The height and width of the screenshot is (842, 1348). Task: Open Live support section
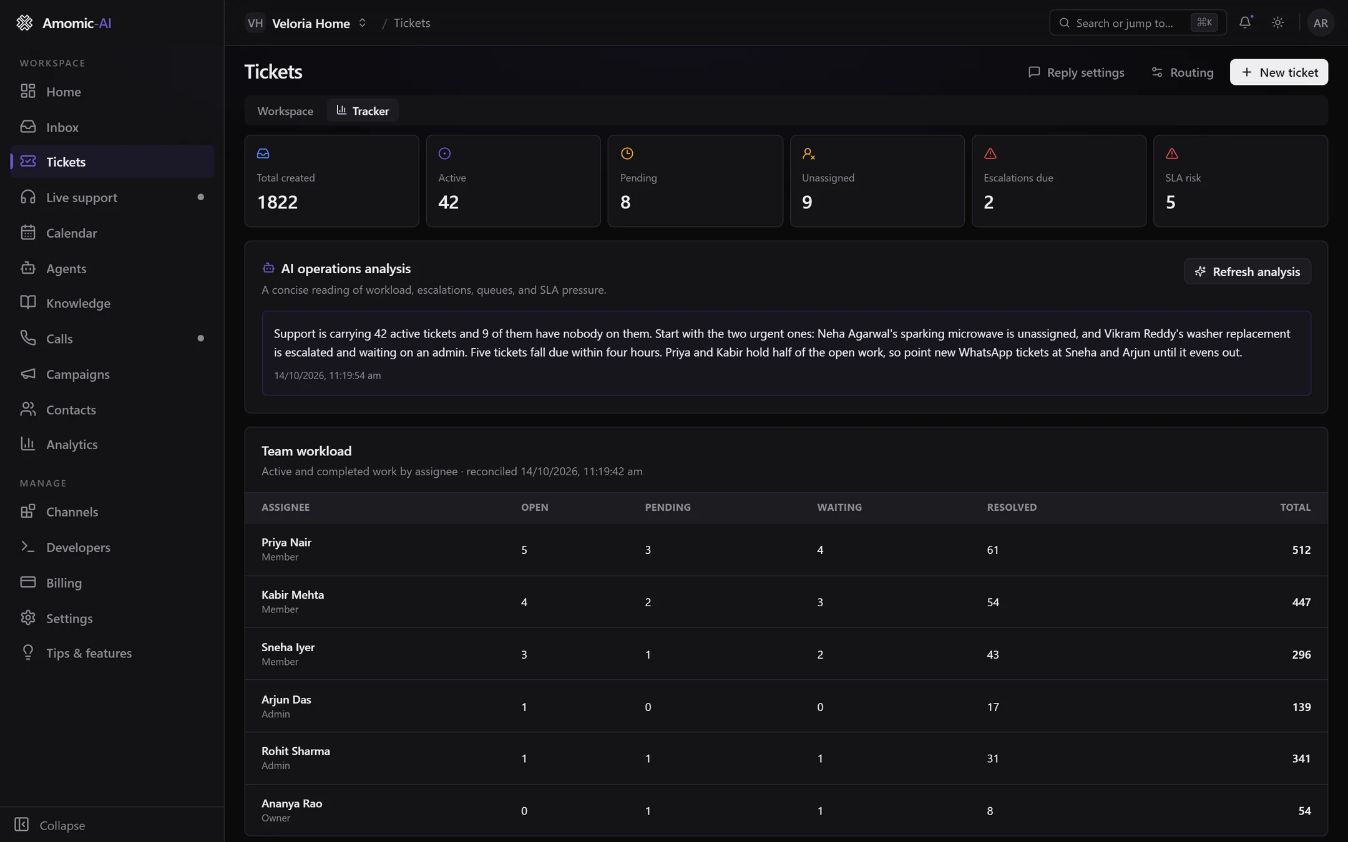tap(112, 197)
